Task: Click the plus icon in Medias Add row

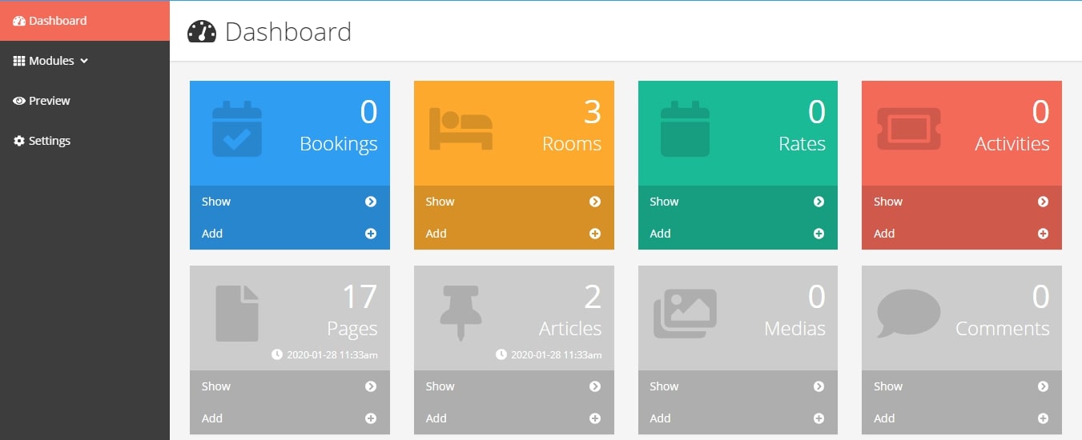Action: 819,418
